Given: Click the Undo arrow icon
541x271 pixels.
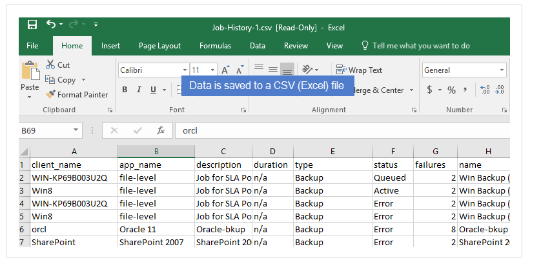Looking at the screenshot, I should (51, 24).
